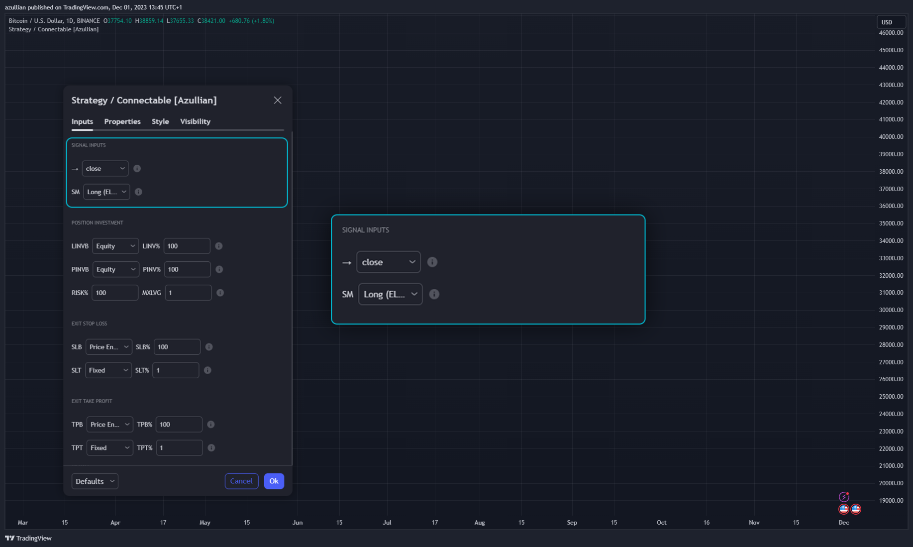Click the dialog's vertical scrollbar

pos(292,299)
